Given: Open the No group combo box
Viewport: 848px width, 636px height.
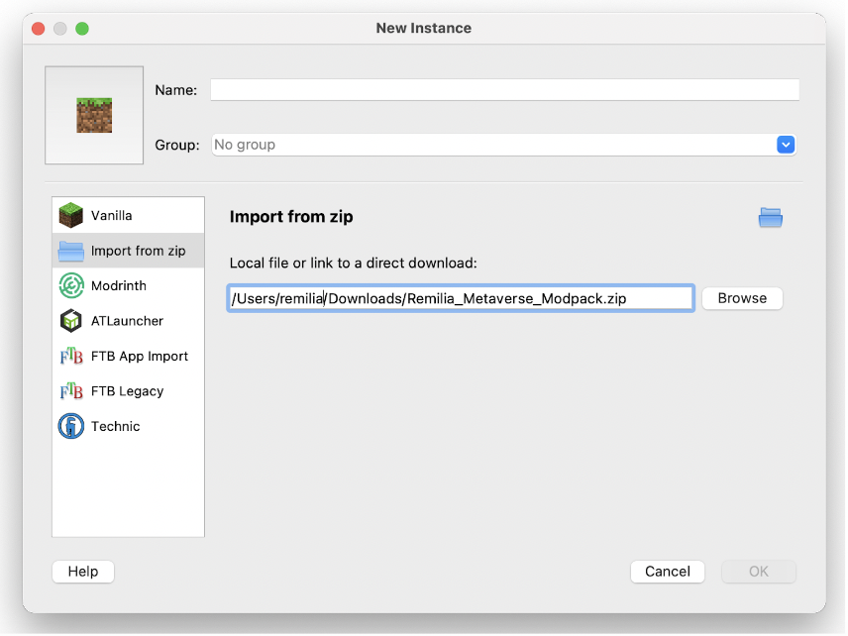Looking at the screenshot, I should click(x=503, y=145).
